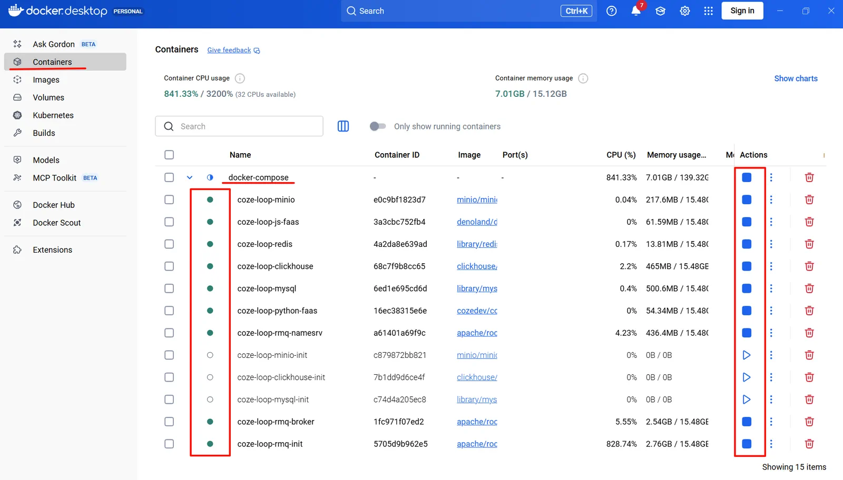Viewport: 843px width, 480px height.
Task: Click the column visibility icon
Action: pyautogui.click(x=343, y=126)
